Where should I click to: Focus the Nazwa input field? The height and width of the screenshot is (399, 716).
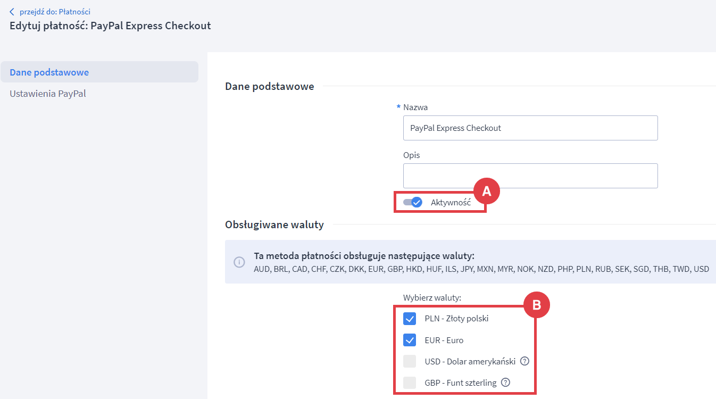[530, 128]
